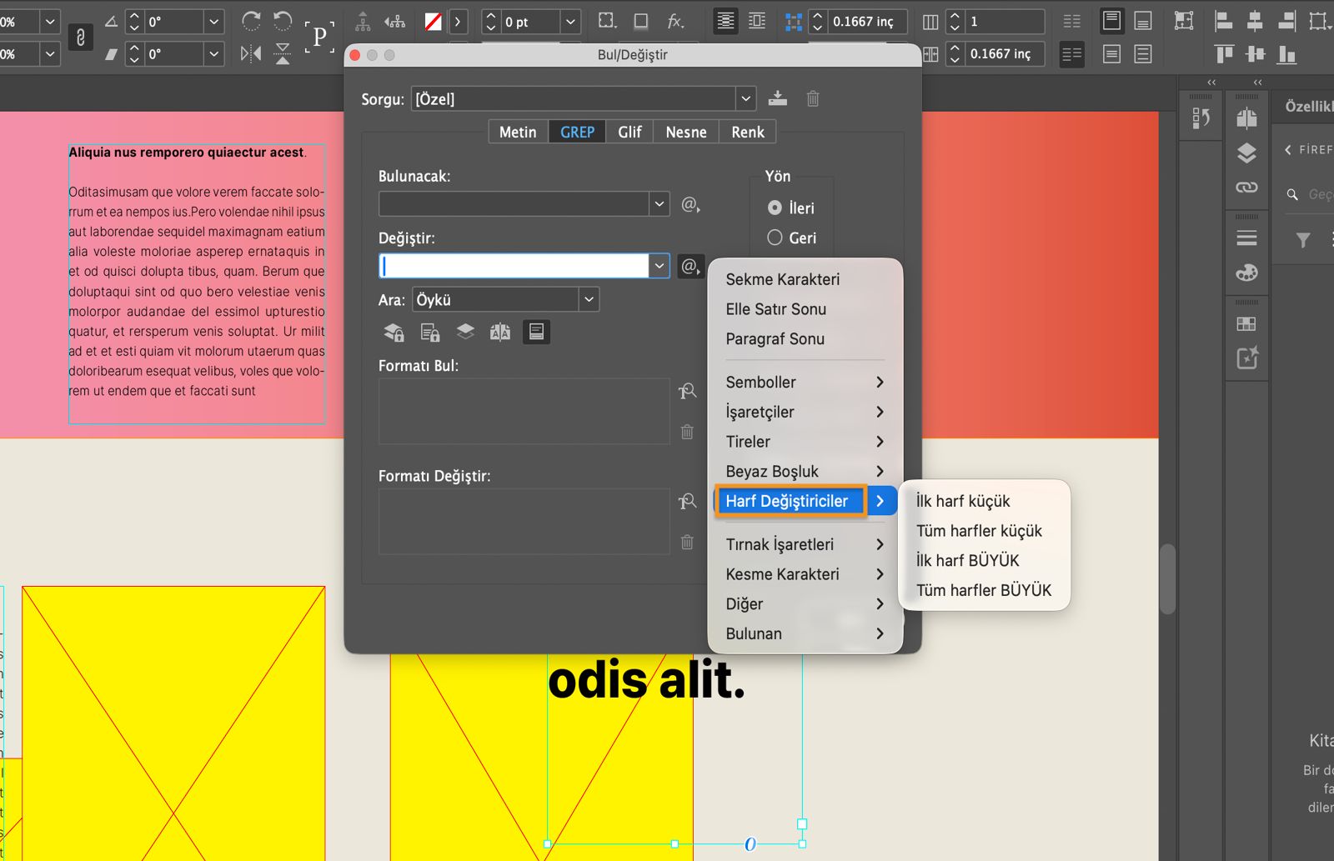Open the Bulunan submenu item
Viewport: 1334px width, 861px height.
[805, 633]
